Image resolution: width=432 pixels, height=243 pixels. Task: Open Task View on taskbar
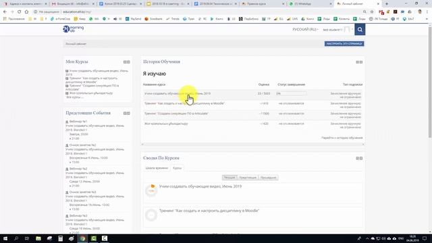27,238
